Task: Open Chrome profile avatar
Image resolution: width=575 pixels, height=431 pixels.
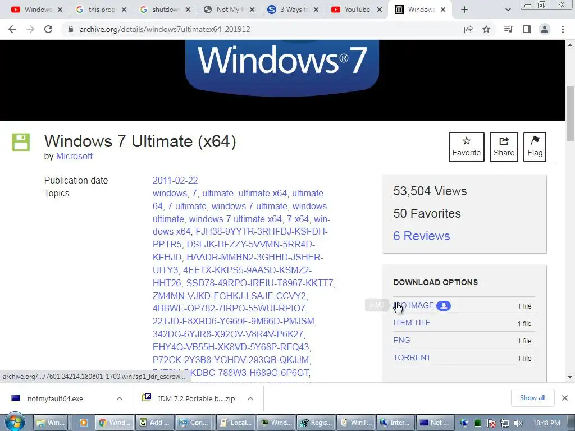Action: pos(545,29)
